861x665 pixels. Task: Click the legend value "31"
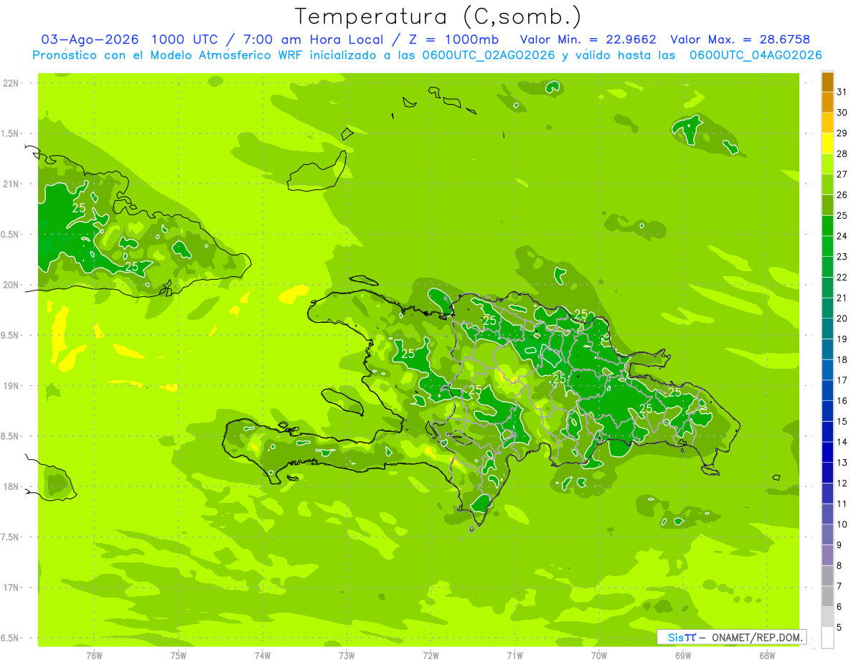[842, 92]
